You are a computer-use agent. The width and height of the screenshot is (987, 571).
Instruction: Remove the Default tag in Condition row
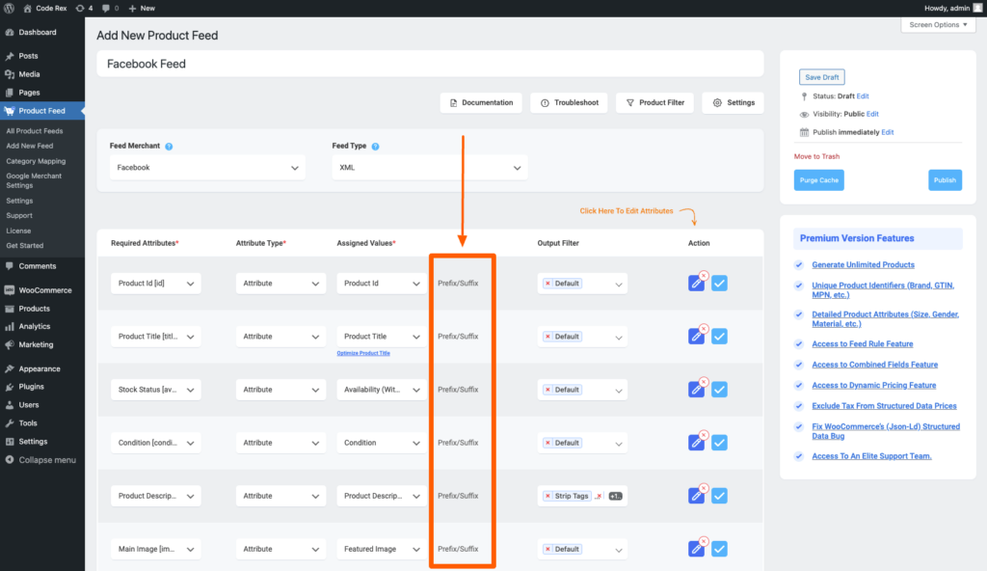(547, 443)
